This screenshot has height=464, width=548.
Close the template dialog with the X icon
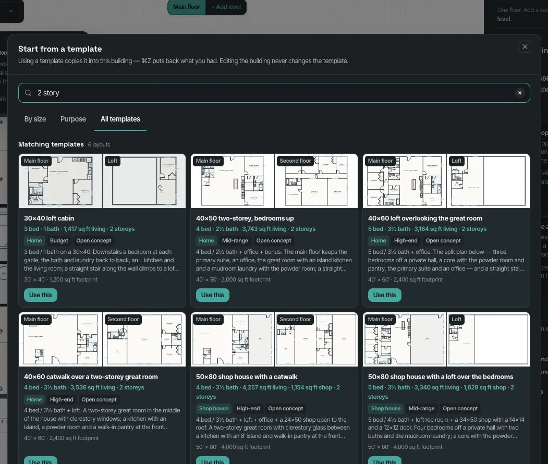525,47
